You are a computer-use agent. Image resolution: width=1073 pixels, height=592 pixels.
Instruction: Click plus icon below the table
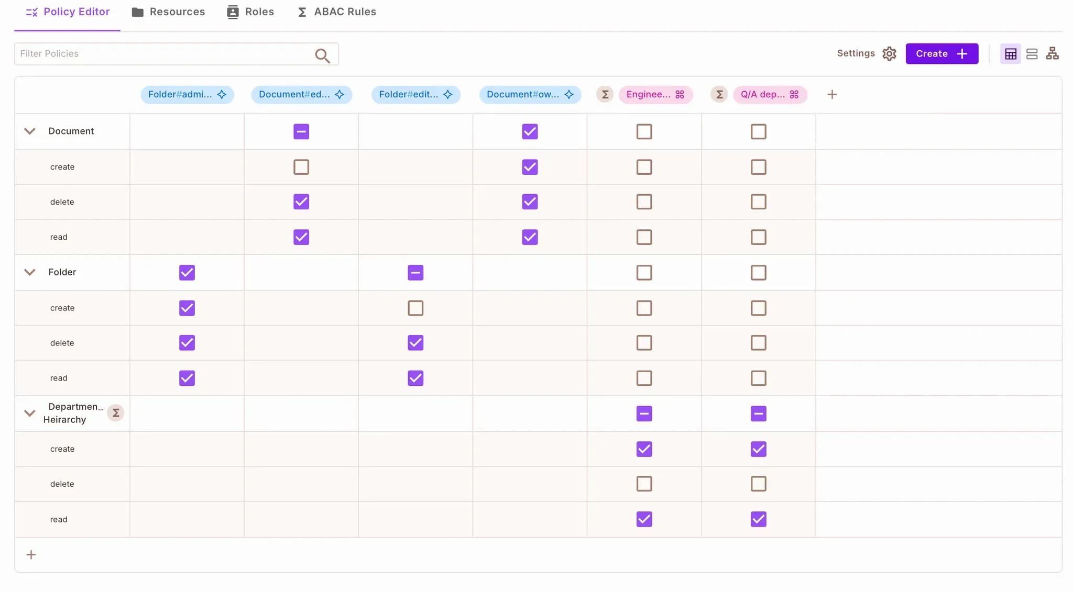point(31,555)
